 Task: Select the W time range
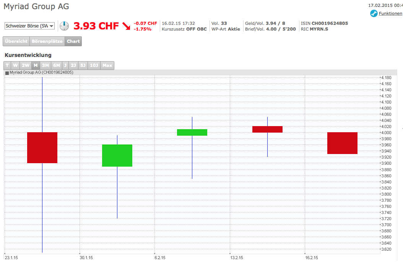[x=15, y=65]
